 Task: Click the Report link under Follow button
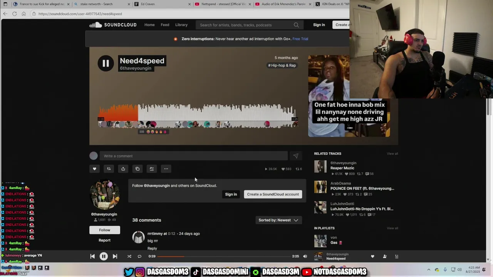pyautogui.click(x=104, y=240)
